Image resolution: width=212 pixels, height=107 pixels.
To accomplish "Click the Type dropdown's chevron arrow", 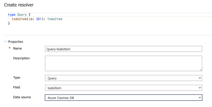I will click(x=200, y=78).
